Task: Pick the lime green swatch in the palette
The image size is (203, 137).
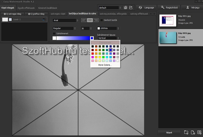Action: 103,57
